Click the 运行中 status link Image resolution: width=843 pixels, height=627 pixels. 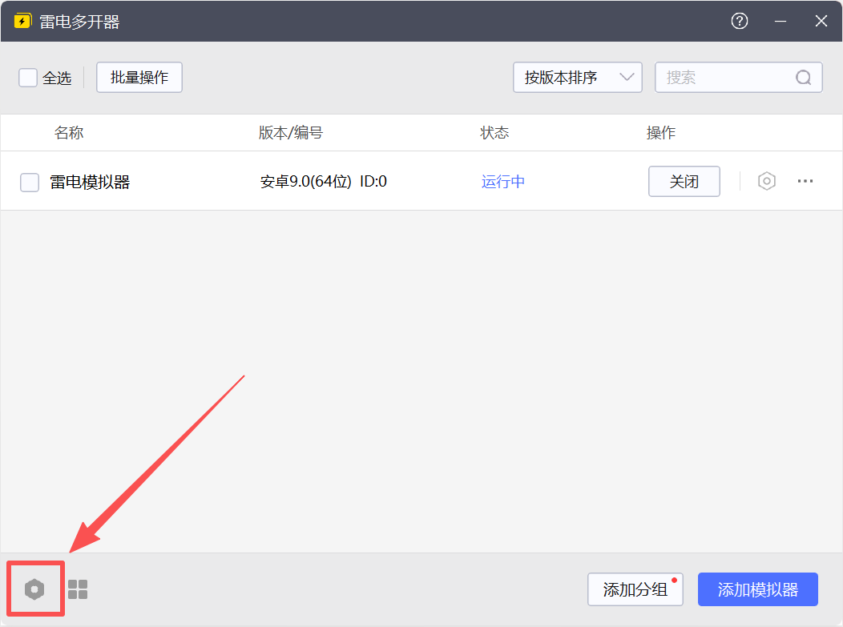pyautogui.click(x=503, y=182)
